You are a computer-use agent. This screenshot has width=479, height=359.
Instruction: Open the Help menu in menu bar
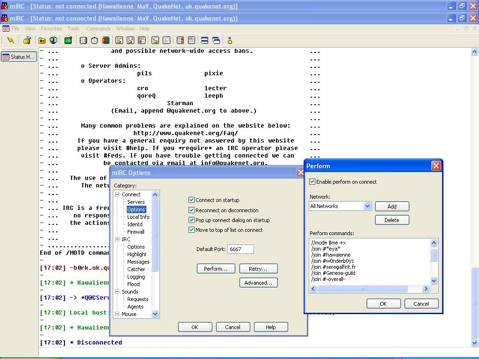pyautogui.click(x=144, y=29)
